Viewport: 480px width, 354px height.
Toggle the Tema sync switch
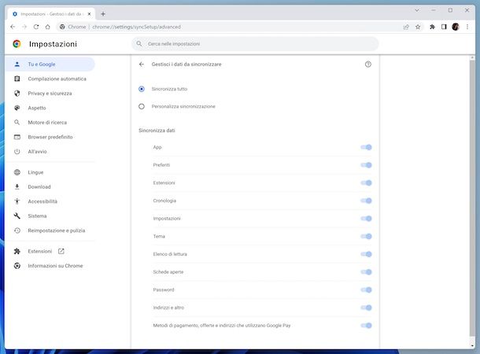366,236
